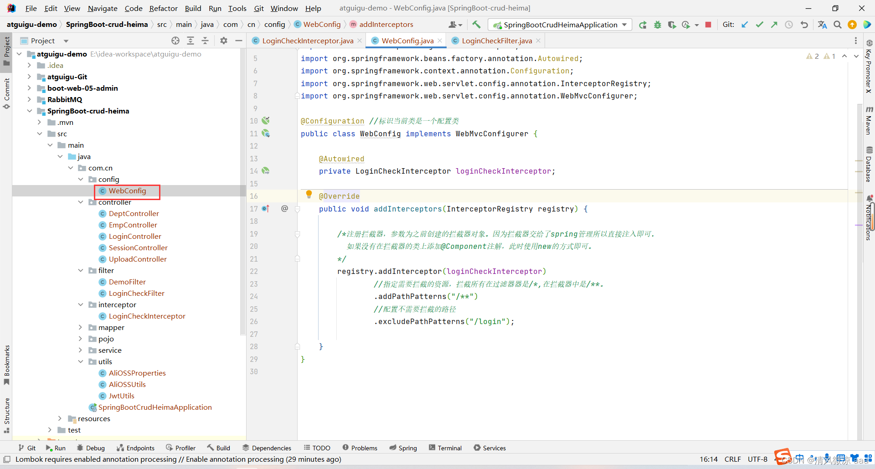
Task: Open the Dependencies tool window
Action: click(267, 448)
